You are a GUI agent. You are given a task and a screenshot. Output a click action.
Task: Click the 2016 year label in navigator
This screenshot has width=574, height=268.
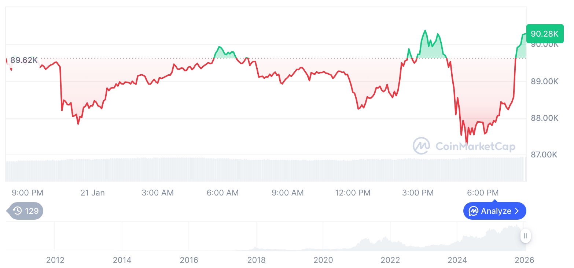coord(189,260)
